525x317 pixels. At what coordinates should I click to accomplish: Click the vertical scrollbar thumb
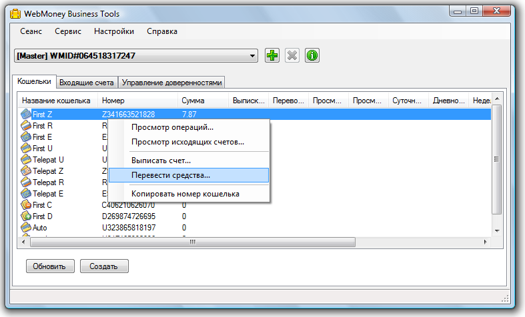click(x=497, y=159)
